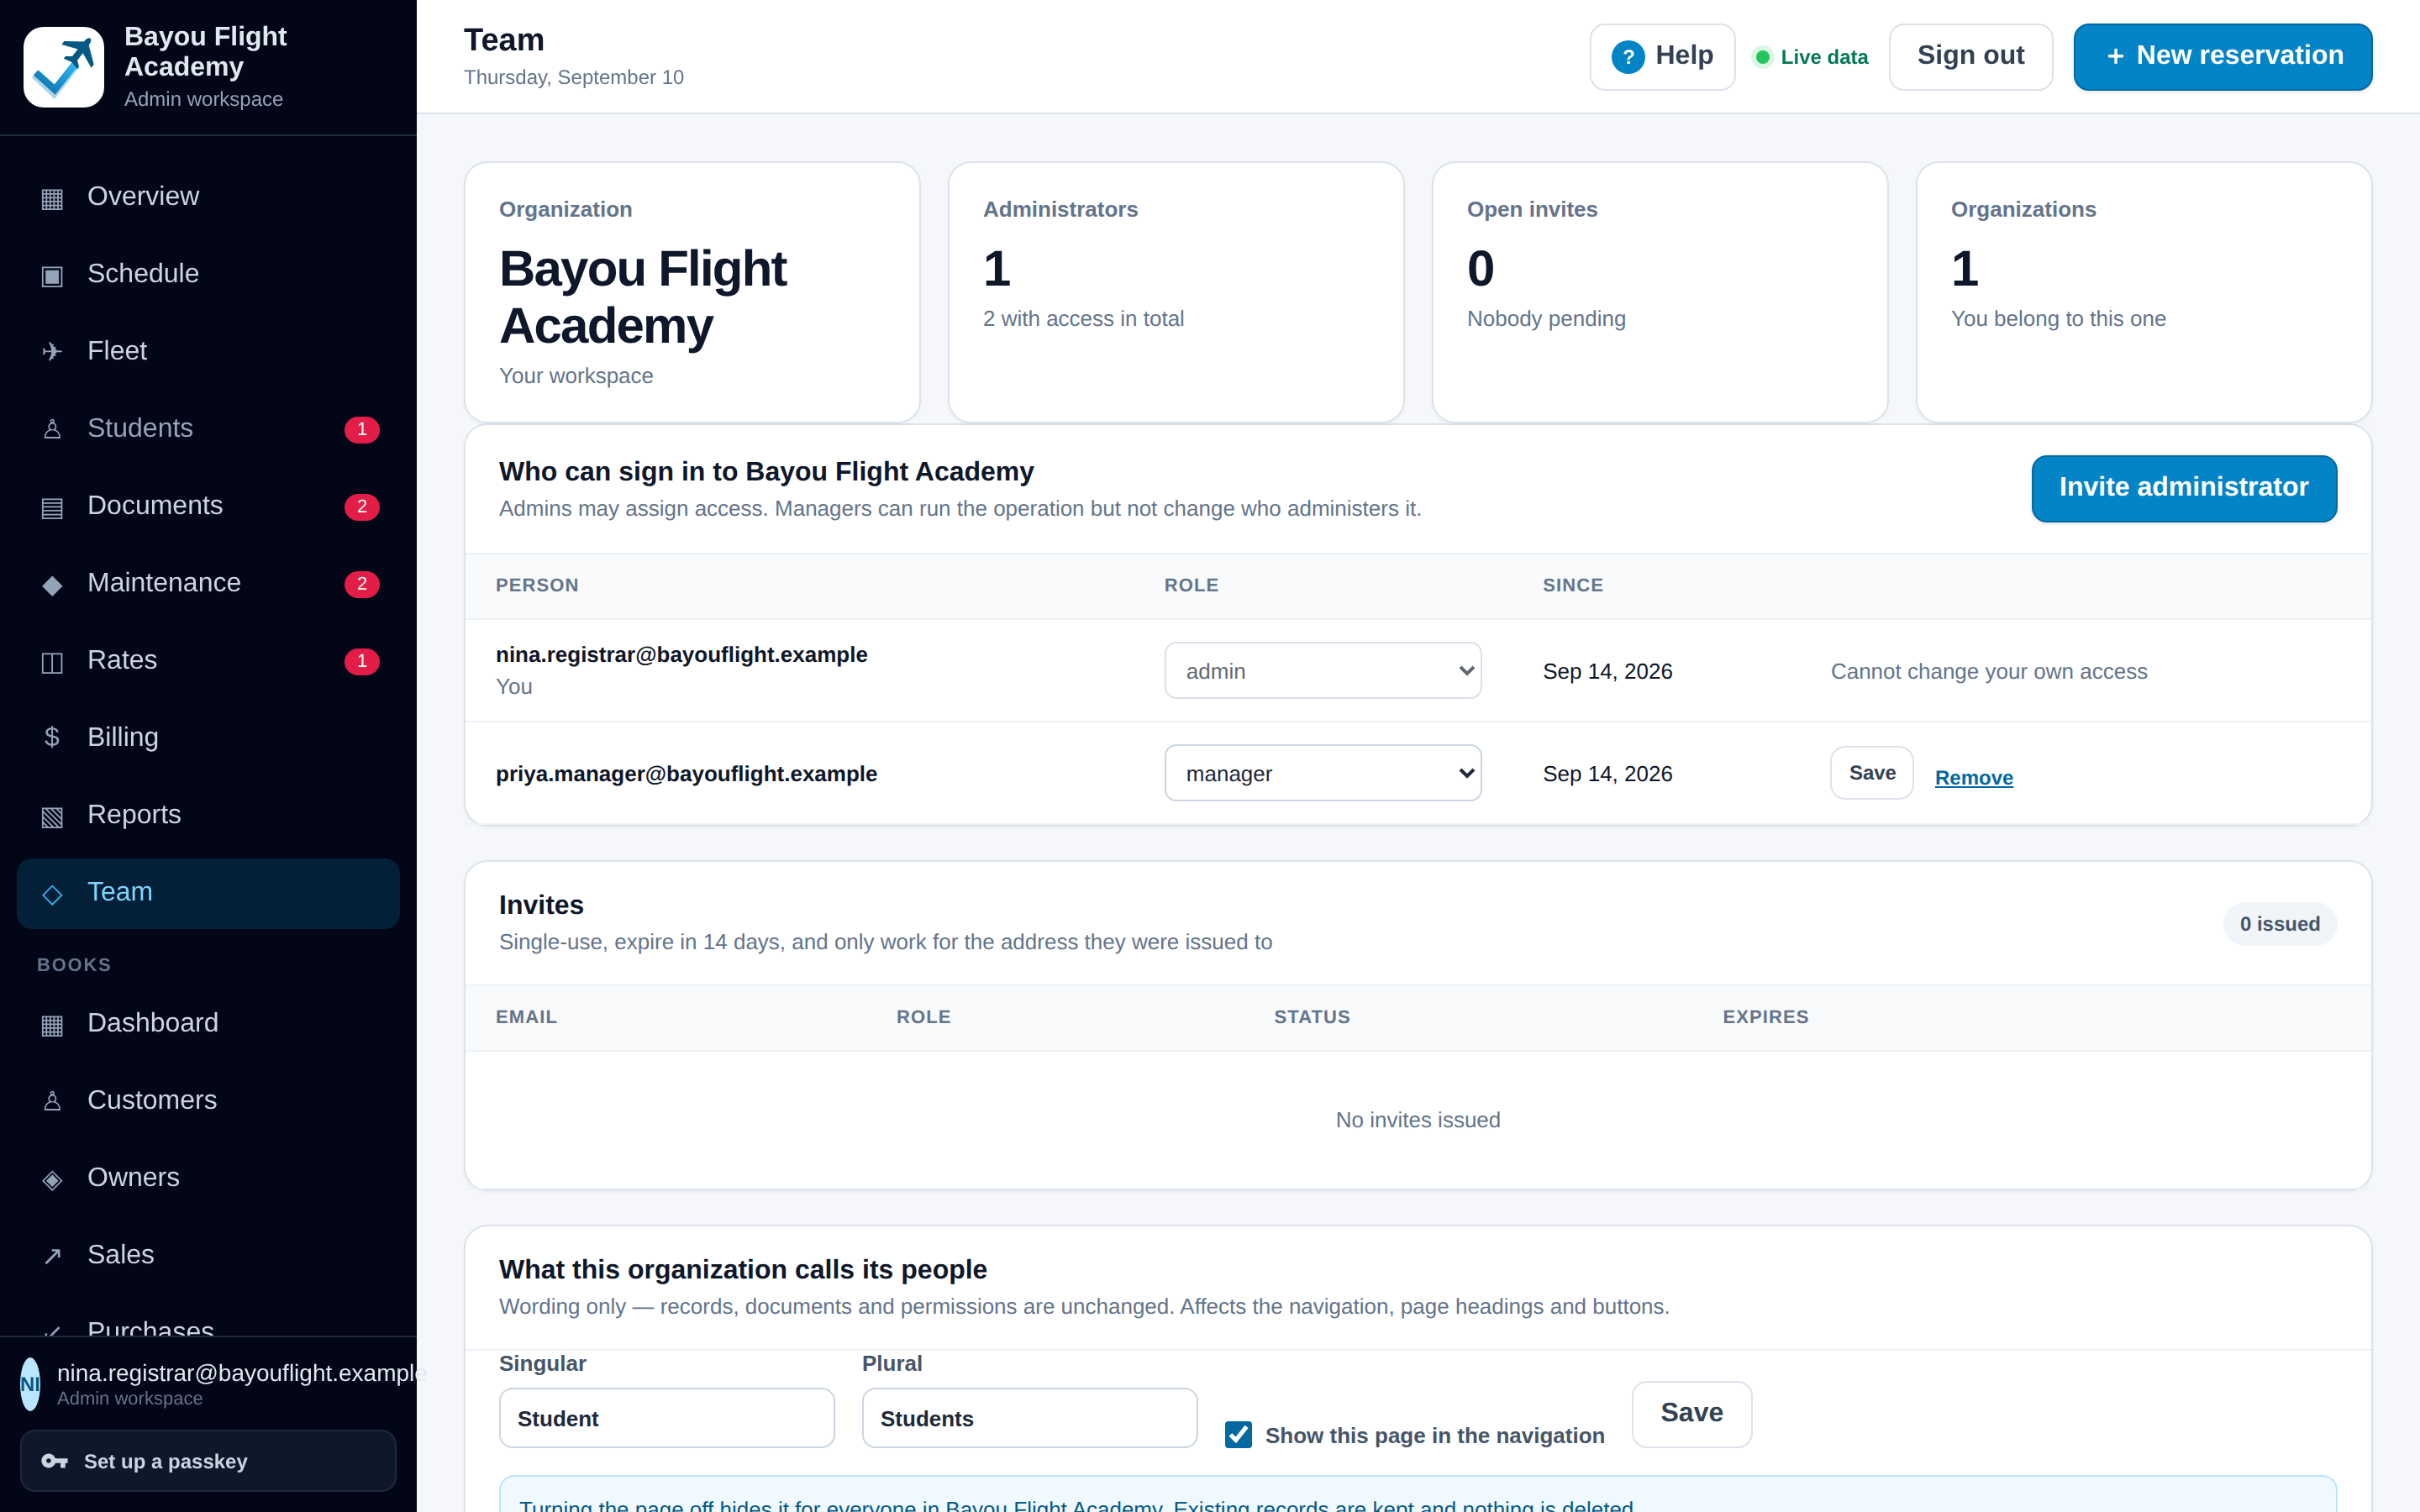The width and height of the screenshot is (2420, 1512).
Task: Click the priya.manager@bayouflight.example table entry
Action: [687, 774]
